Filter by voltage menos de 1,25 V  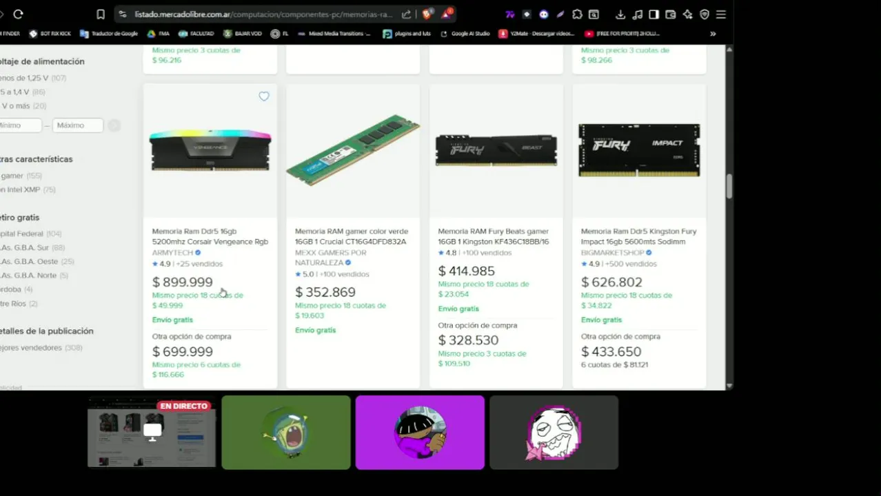tap(32, 78)
